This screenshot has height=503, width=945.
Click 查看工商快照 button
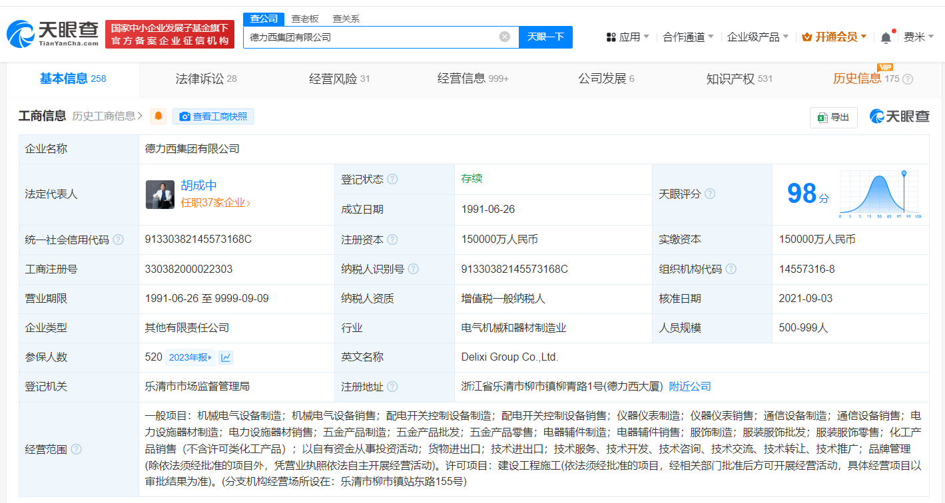213,116
